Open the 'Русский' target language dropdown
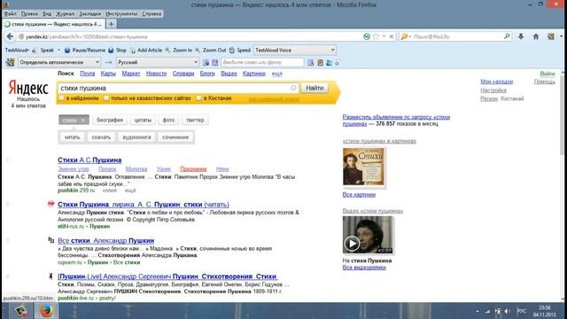The image size is (567, 319). pyautogui.click(x=158, y=62)
